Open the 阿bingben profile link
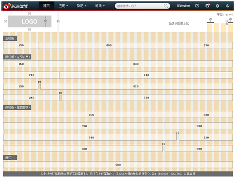The width and height of the screenshot is (235, 178). pyautogui.click(x=183, y=6)
